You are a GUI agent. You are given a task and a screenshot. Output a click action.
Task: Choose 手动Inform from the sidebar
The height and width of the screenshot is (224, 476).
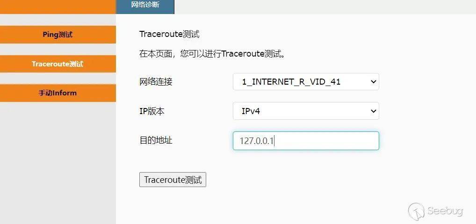[58, 93]
